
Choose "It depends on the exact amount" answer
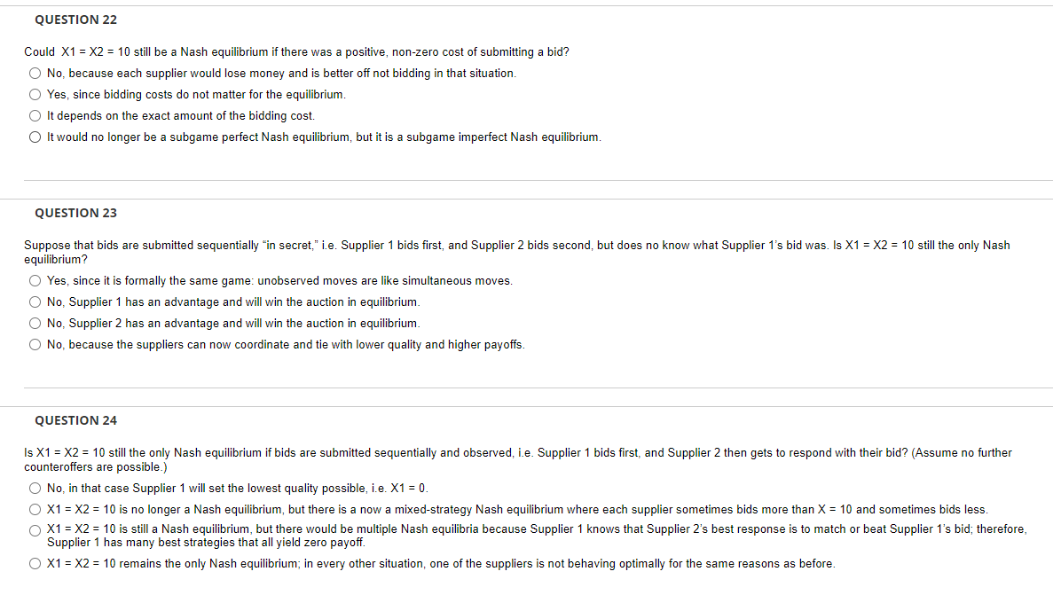[x=35, y=115]
